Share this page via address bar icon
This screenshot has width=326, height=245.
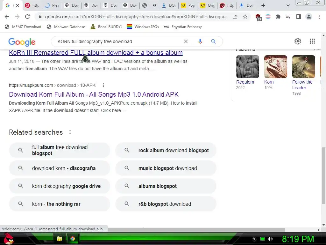point(235,17)
